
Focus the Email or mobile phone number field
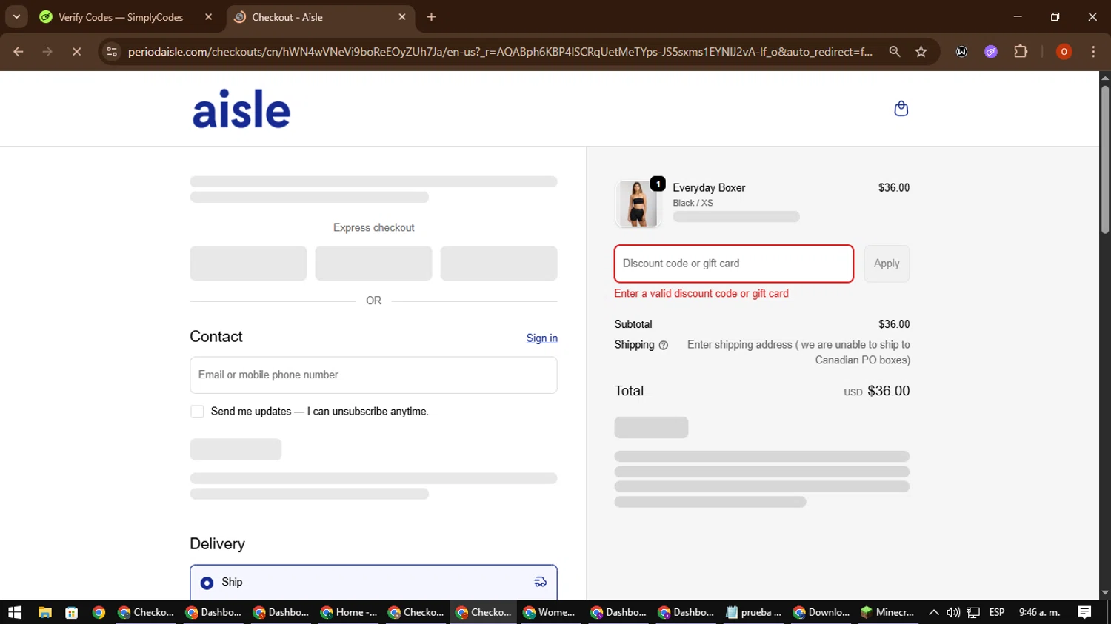(373, 375)
